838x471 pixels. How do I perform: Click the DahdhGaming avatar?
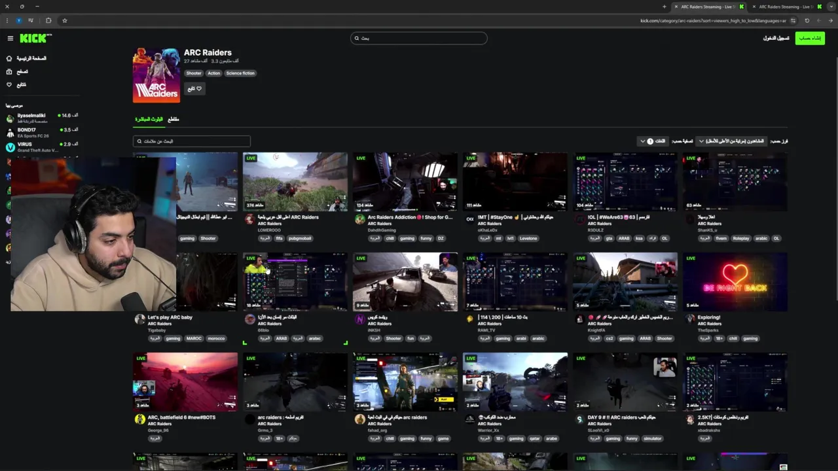pyautogui.click(x=359, y=220)
